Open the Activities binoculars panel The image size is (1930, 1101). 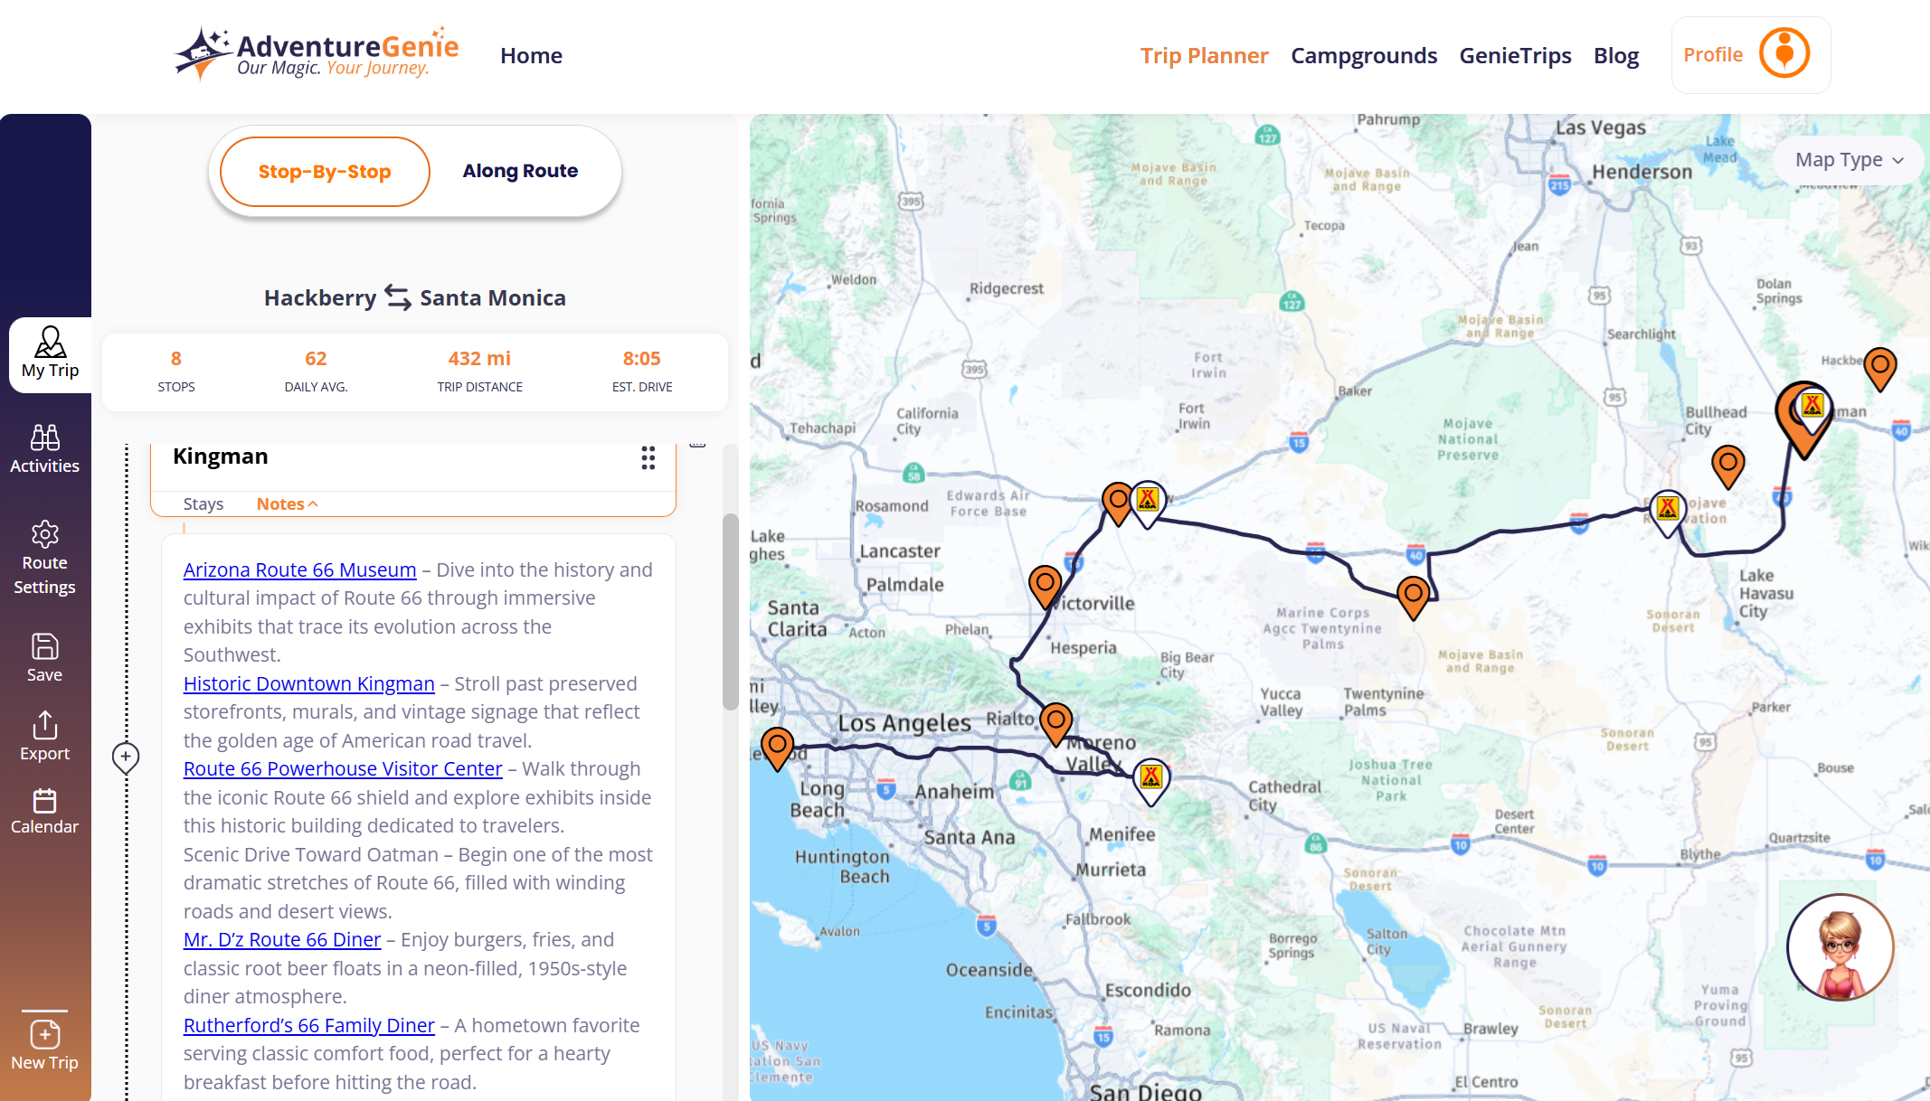coord(44,449)
